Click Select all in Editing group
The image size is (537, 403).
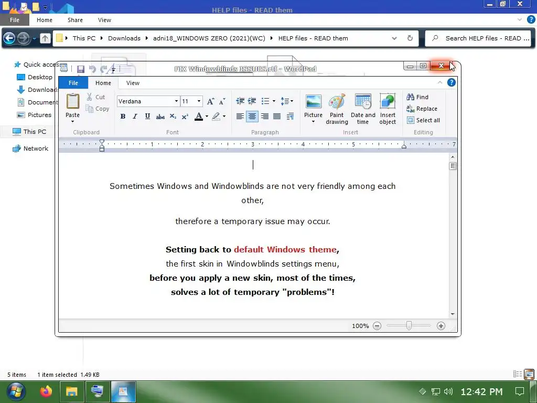tap(423, 120)
